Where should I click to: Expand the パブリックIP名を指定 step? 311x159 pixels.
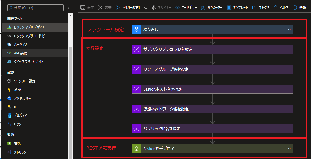coord(213,129)
